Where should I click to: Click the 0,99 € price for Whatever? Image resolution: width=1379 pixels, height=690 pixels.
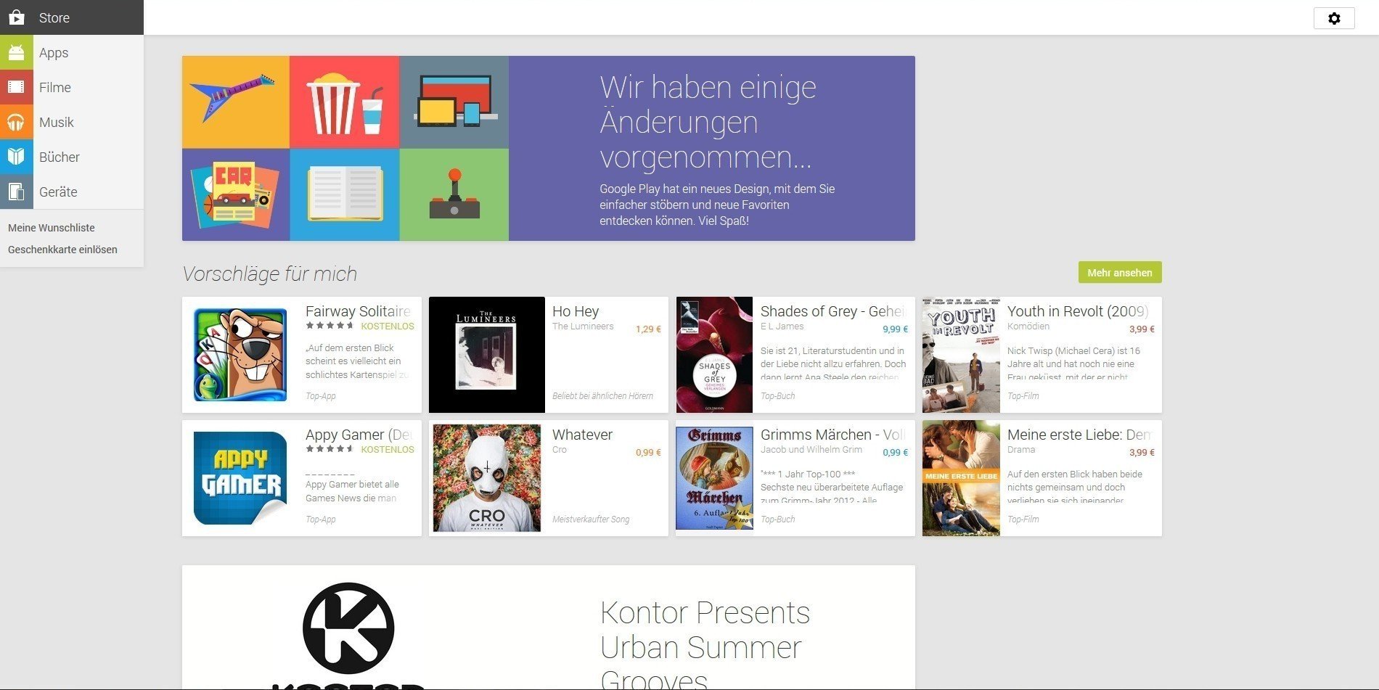(x=648, y=453)
